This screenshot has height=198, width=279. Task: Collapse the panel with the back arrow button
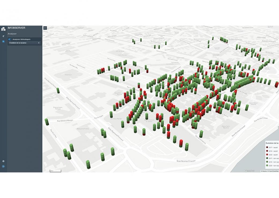45,28
